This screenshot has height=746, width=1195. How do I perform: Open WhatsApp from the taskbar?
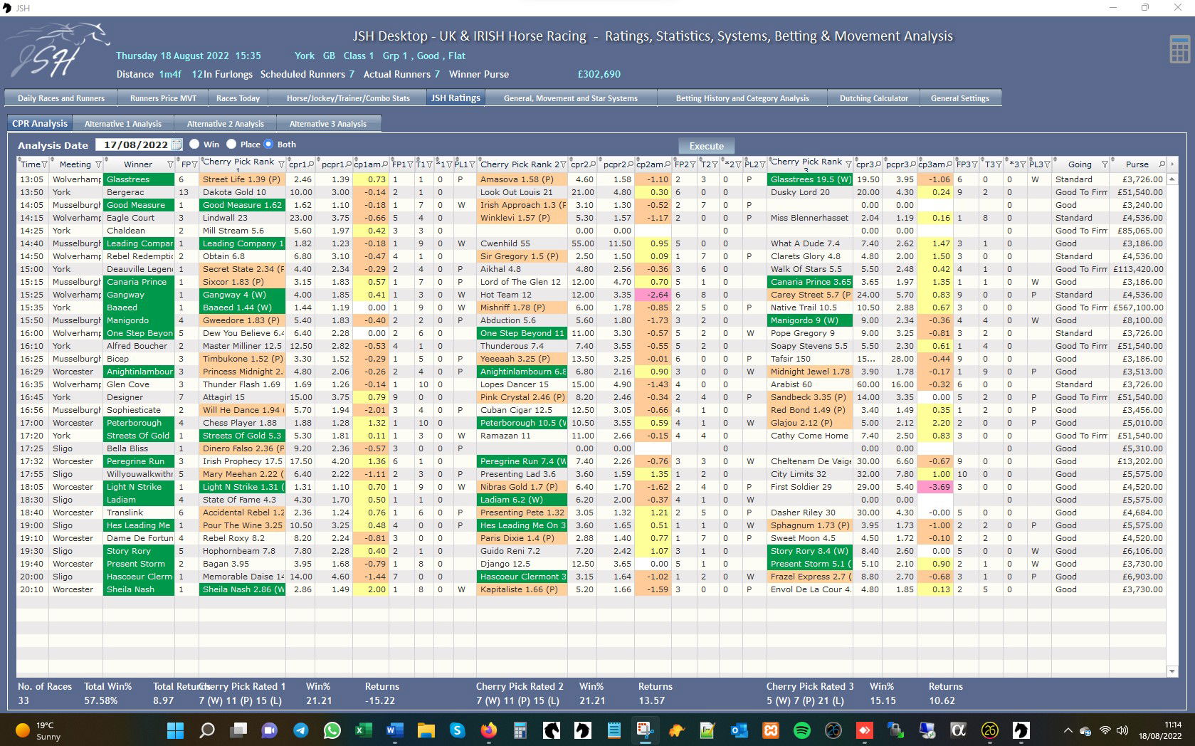click(x=332, y=730)
